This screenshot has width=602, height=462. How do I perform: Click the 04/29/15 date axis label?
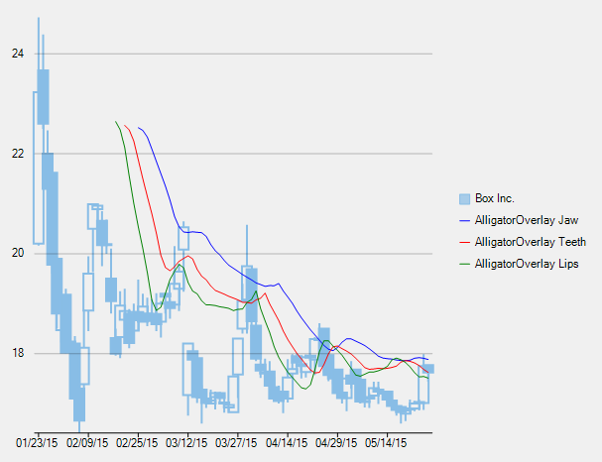[x=335, y=441]
